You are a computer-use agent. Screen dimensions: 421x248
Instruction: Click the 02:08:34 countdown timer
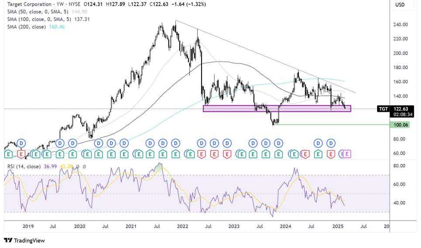(x=403, y=114)
